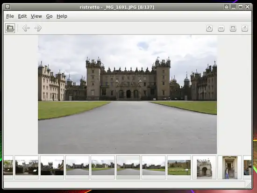Select the garden lawn with flowers thumbnail

(x=179, y=167)
